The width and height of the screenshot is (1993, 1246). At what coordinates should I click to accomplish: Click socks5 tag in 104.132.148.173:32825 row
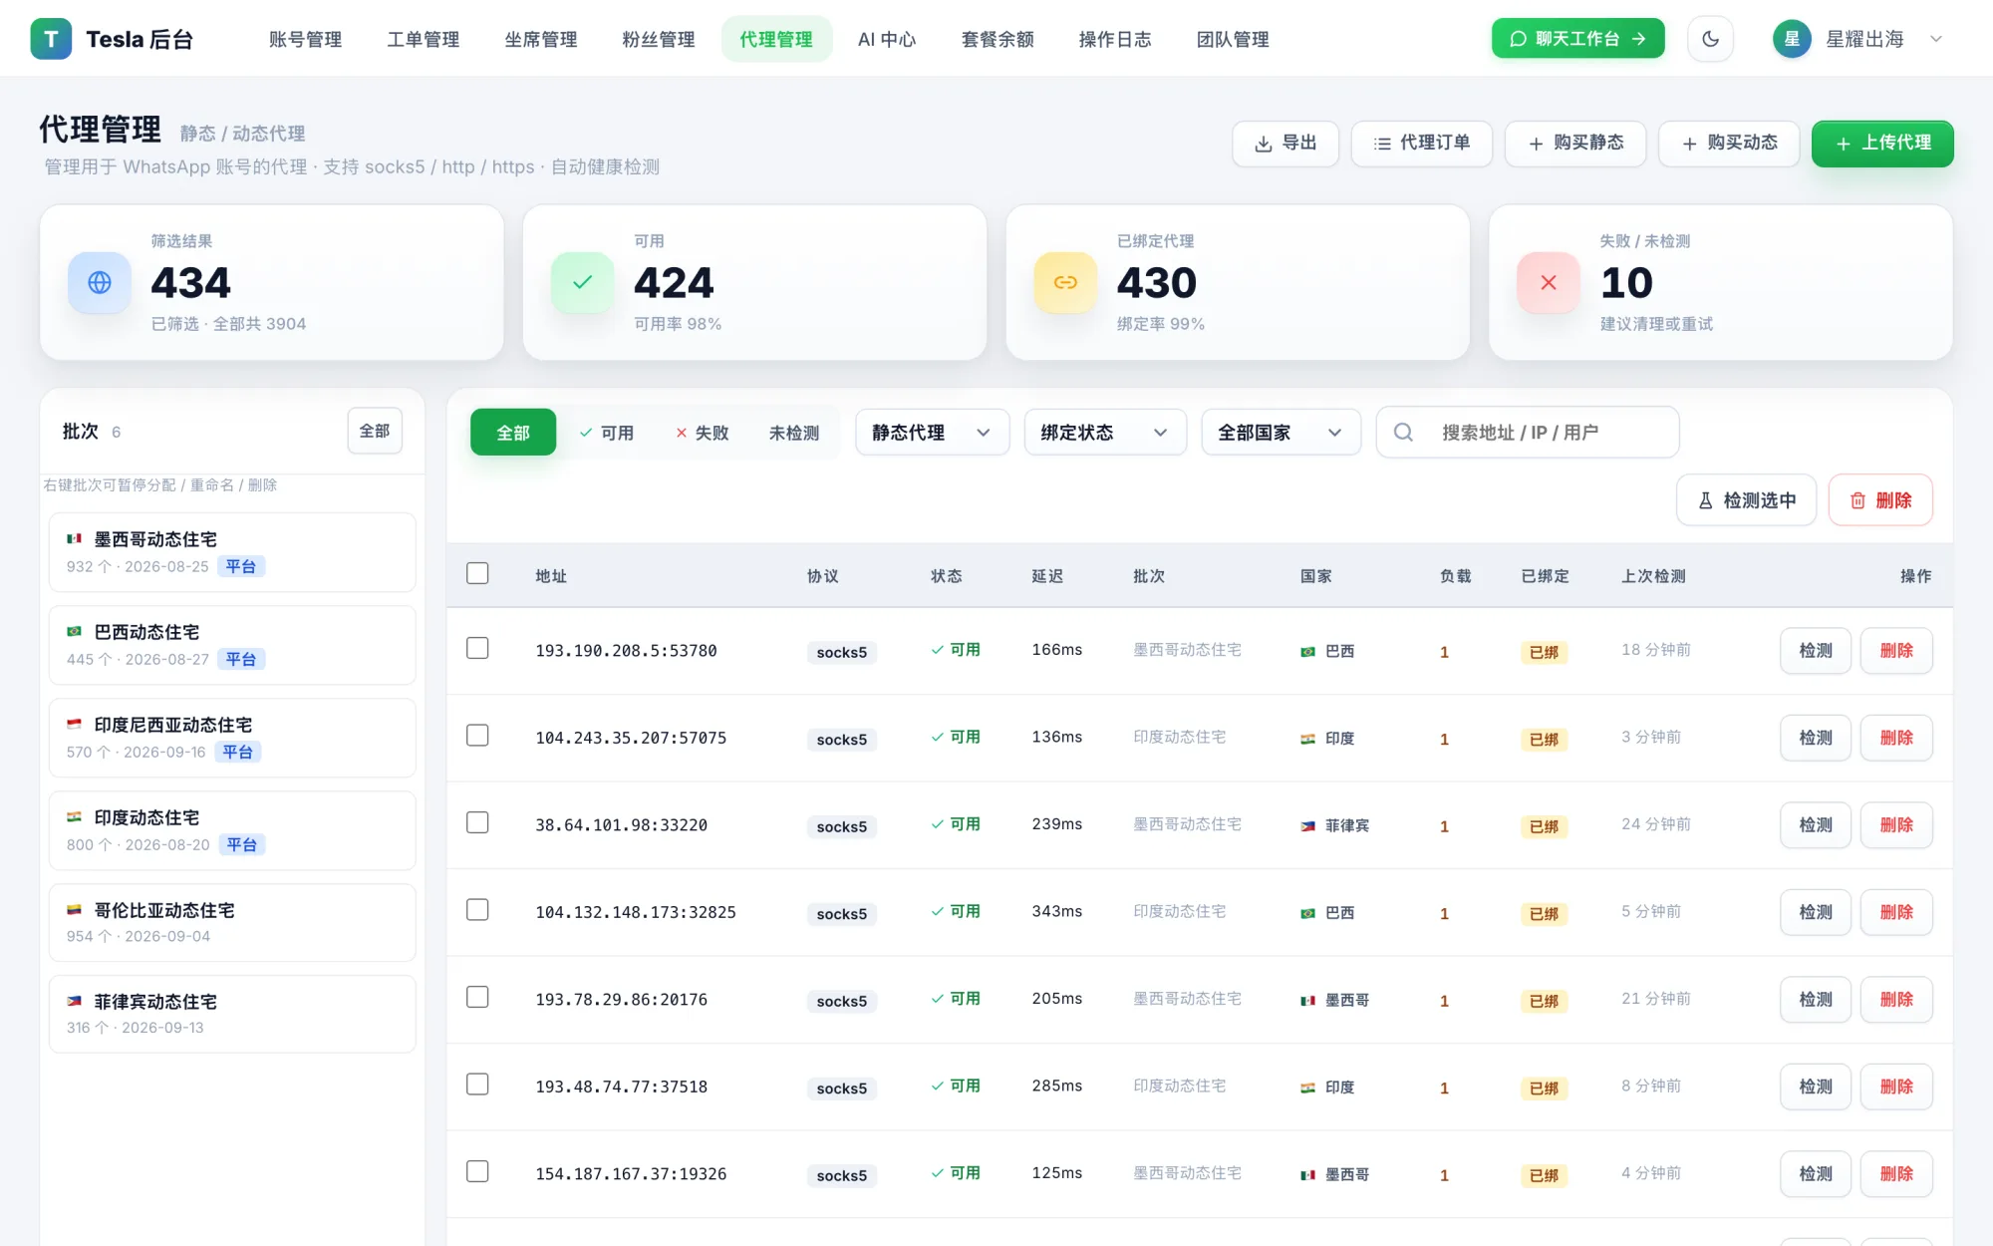click(841, 913)
